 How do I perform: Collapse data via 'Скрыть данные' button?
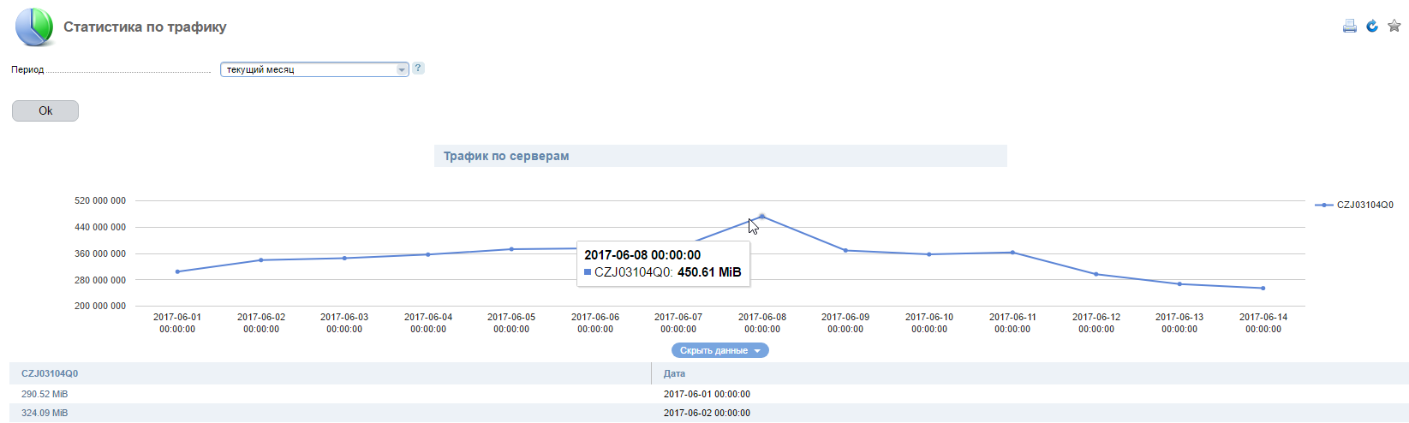pyautogui.click(x=719, y=350)
